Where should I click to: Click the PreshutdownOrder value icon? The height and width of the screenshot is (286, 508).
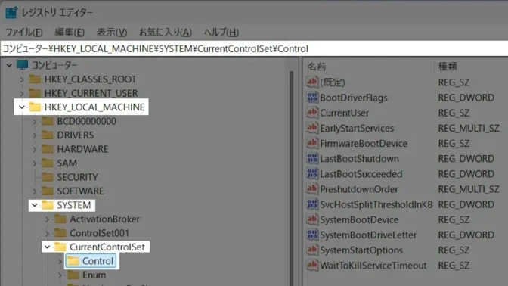tap(312, 188)
